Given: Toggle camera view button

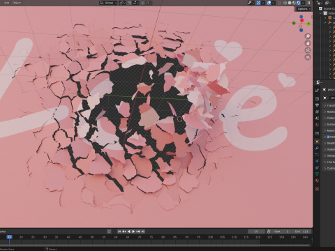Looking at the screenshot, I should point(308,50).
